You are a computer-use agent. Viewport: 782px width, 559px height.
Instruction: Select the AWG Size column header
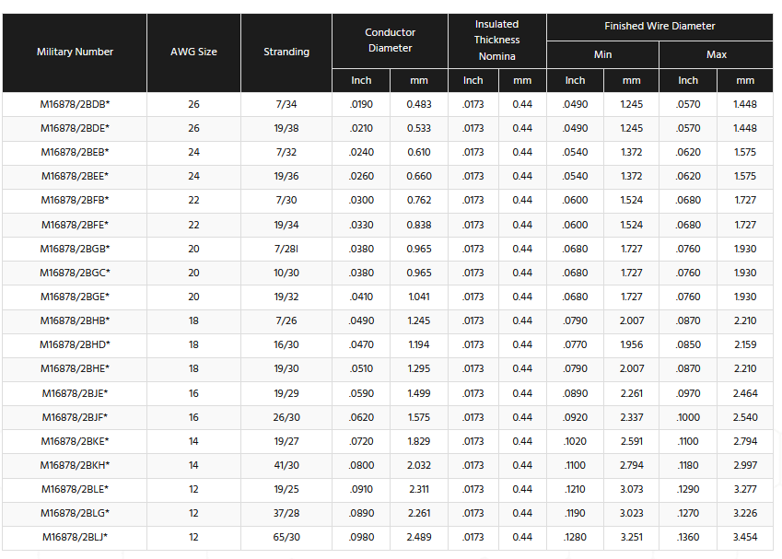click(x=193, y=52)
